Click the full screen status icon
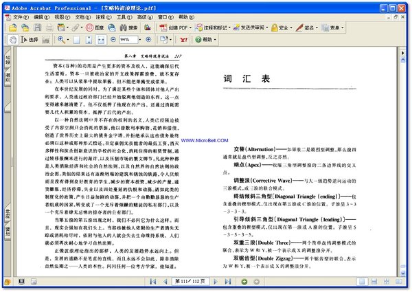 point(21,282)
